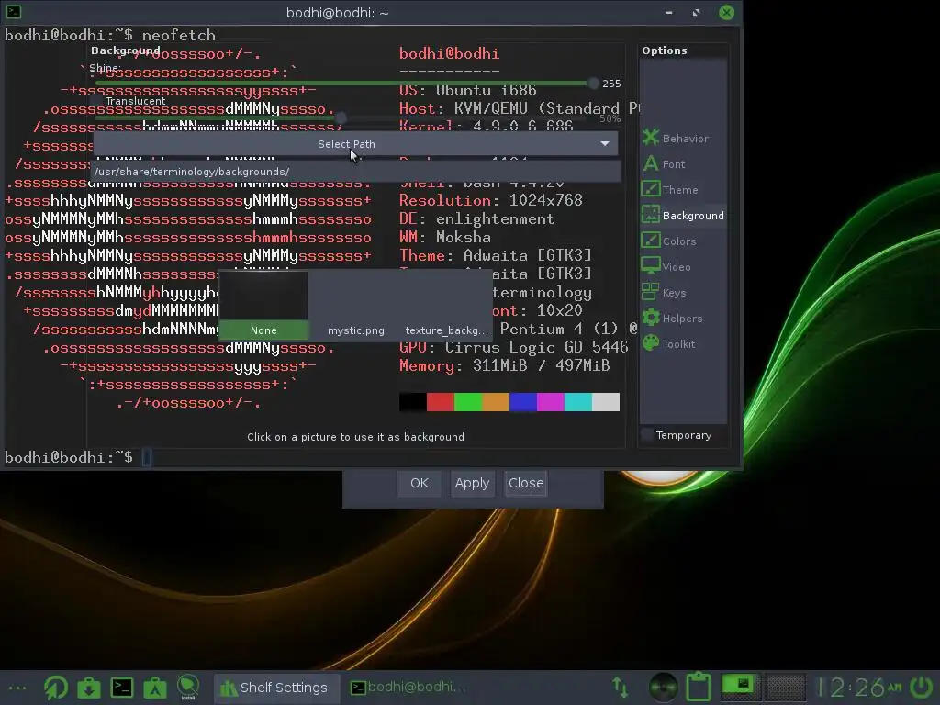This screenshot has height=705, width=940.
Task: Toggle the Temporary checkbox
Action: point(647,435)
